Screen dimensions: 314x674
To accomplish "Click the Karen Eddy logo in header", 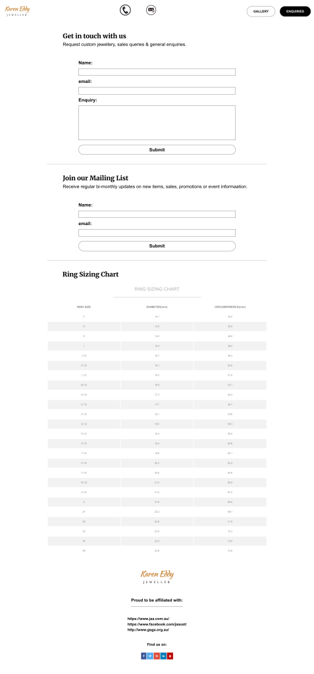I will 17,11.
